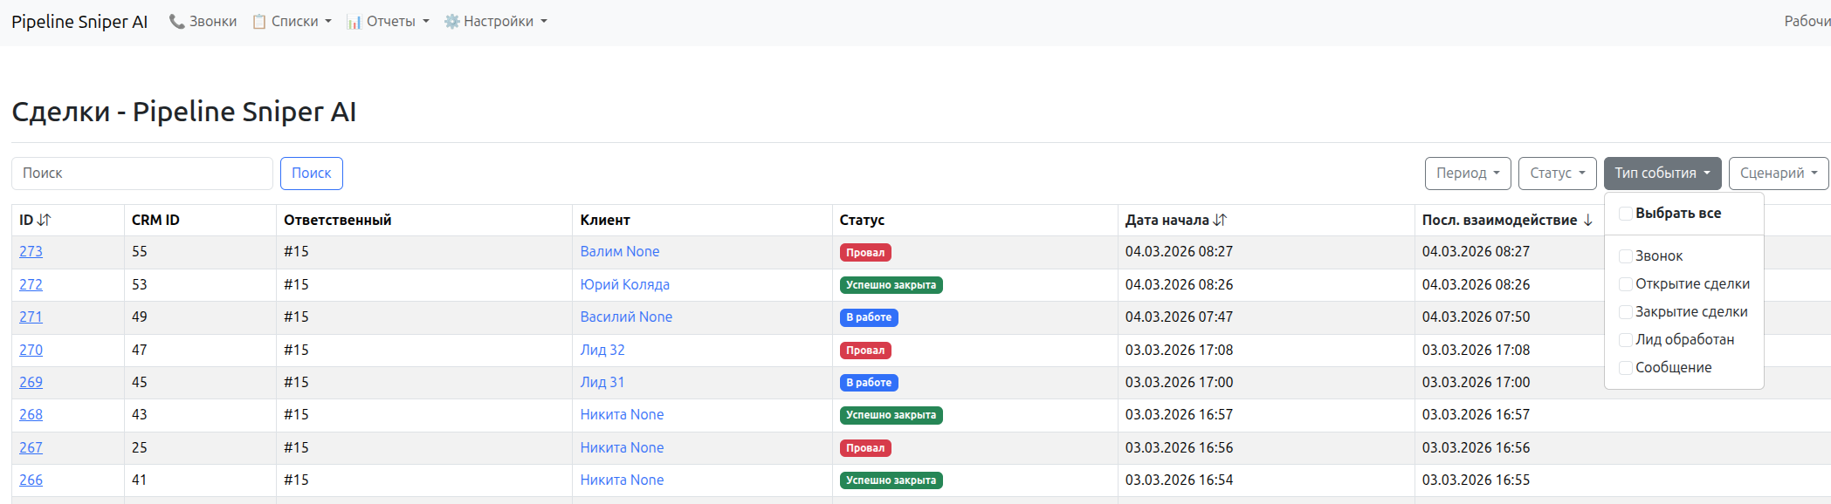Click the Провал badge in row 273
Image resolution: width=1831 pixels, height=504 pixels.
click(x=864, y=253)
